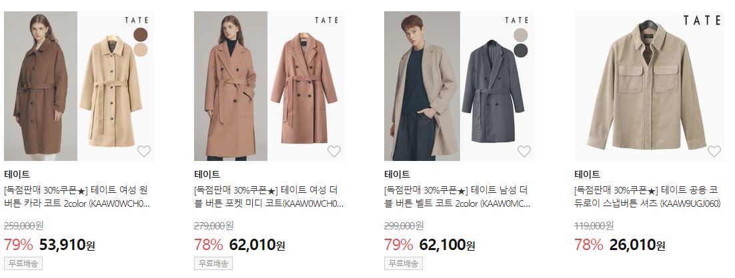The image size is (735, 278).
Task: Choose the light beige swatch on men's coat
Action: [520, 35]
